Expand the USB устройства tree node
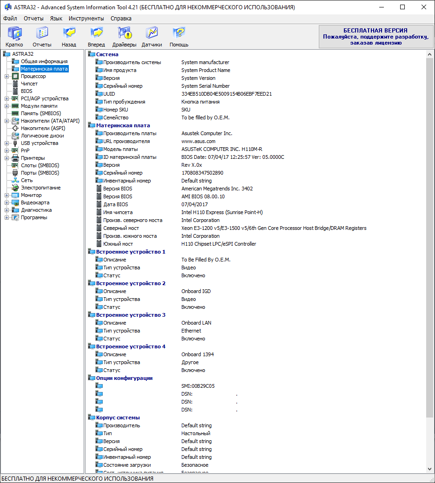Viewport: 435px width, 483px height. [7, 143]
